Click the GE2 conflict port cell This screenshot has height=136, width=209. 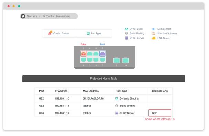coord(160,113)
